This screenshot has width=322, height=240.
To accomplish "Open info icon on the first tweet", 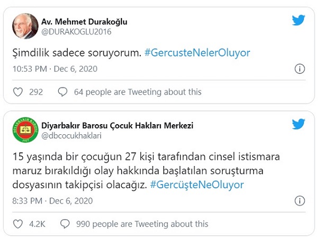I will [299, 69].
